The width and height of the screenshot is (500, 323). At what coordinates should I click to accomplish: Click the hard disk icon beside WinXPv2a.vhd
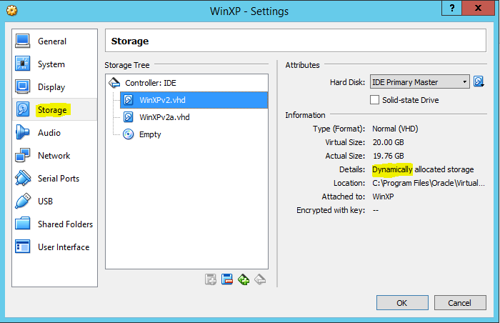[x=128, y=117]
